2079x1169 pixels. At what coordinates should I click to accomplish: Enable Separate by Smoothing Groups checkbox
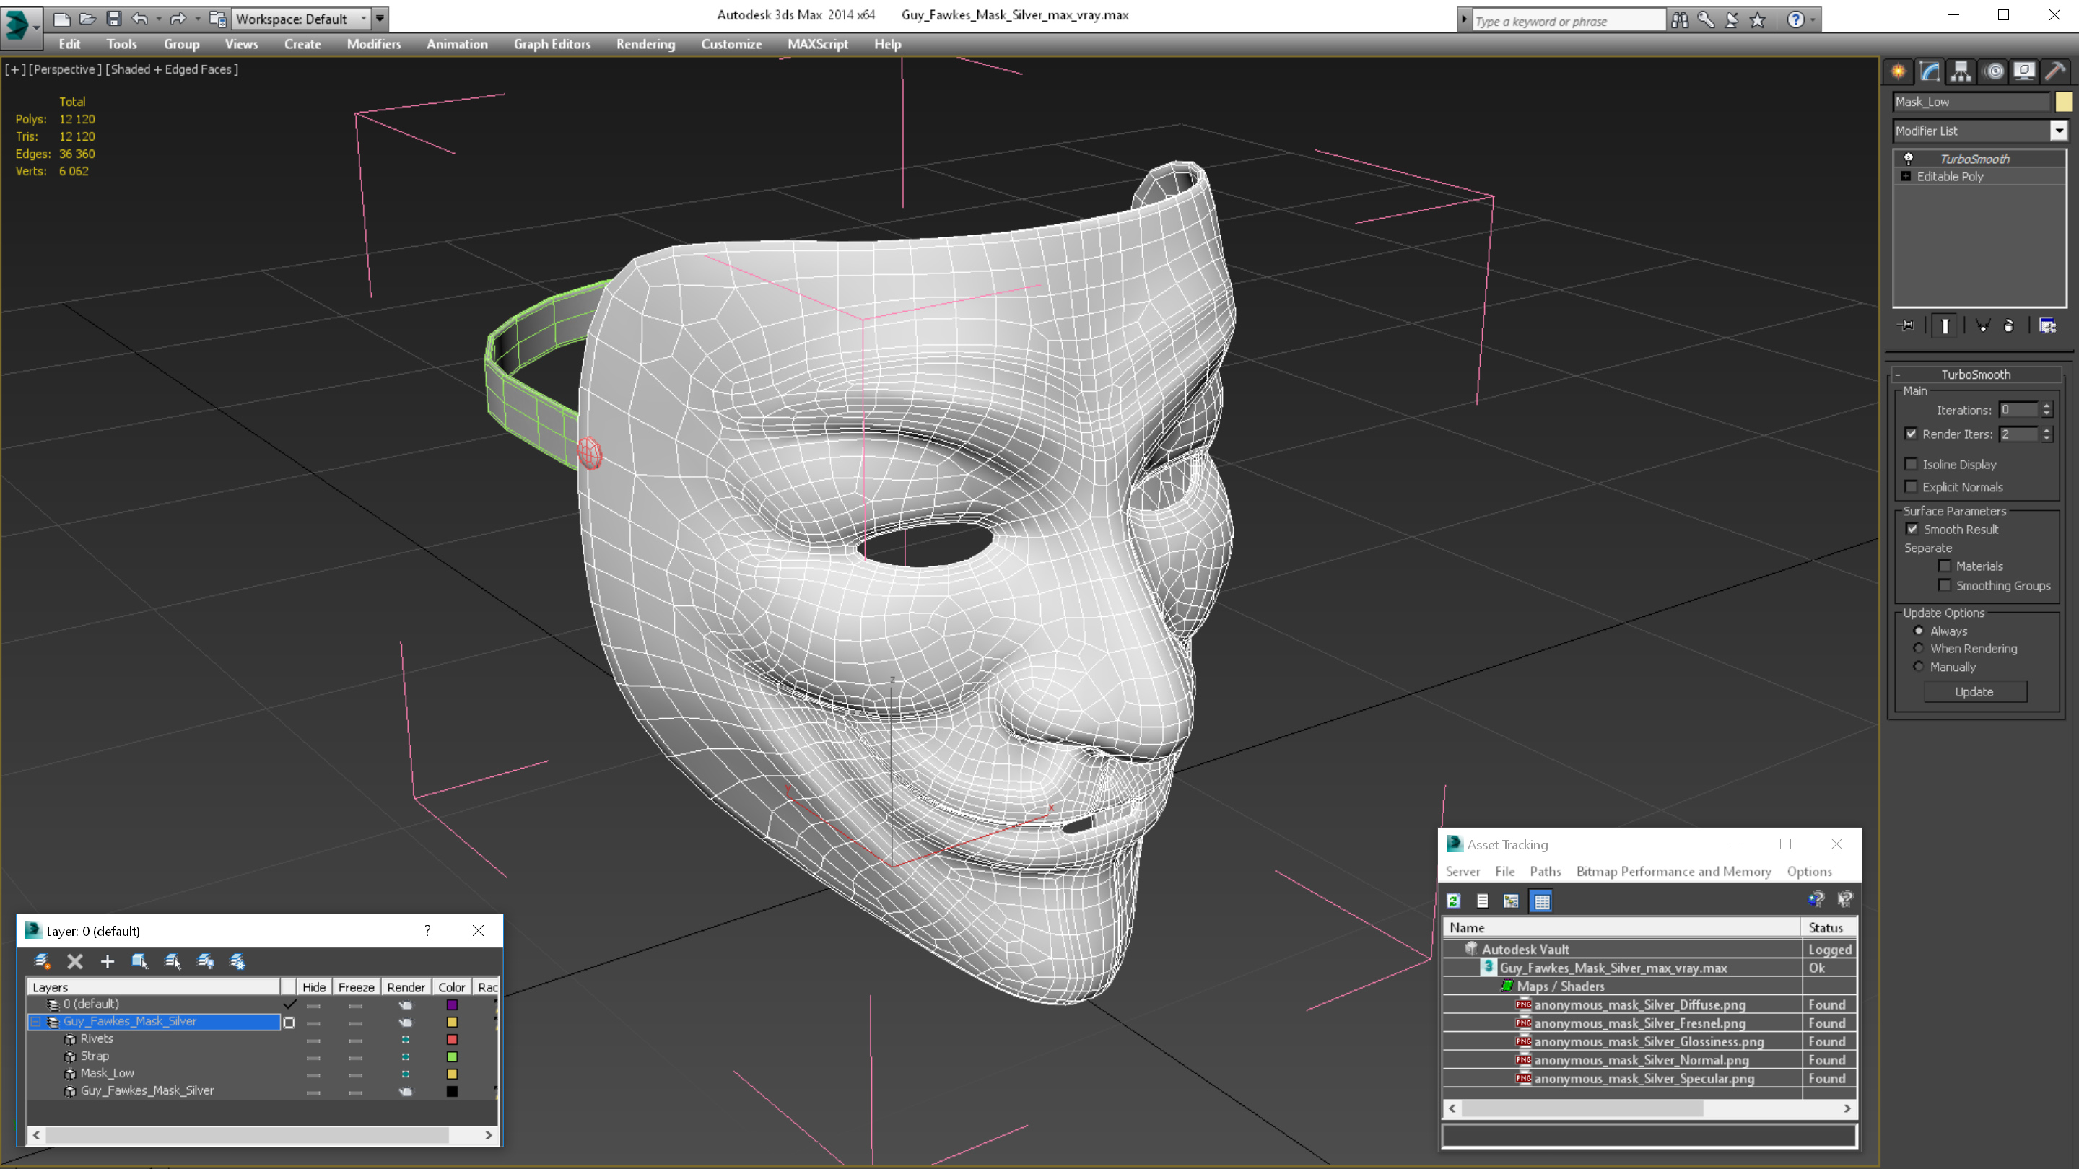coord(1945,586)
